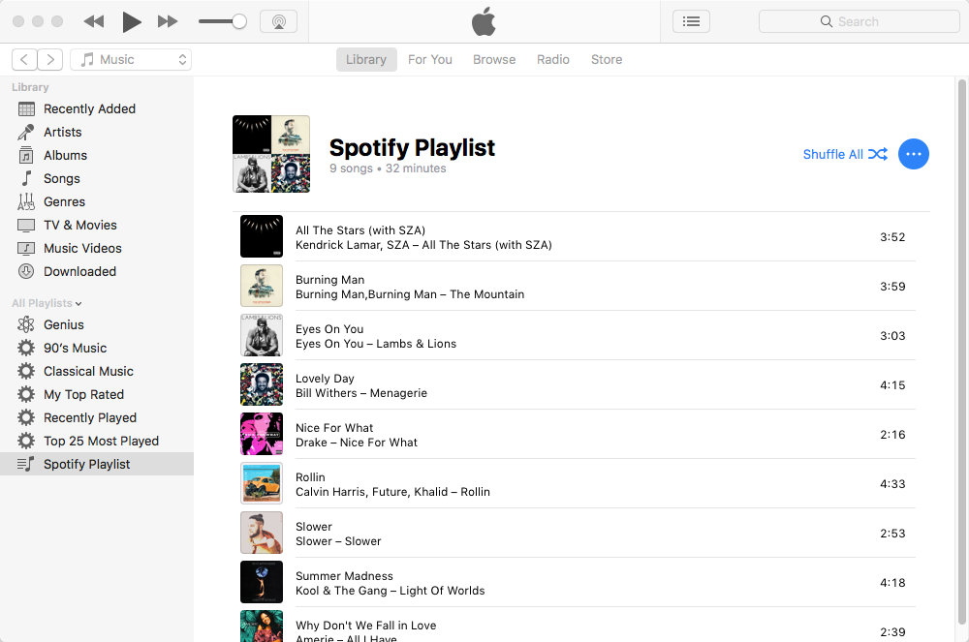Open the Genres library view
969x642 pixels.
[64, 201]
